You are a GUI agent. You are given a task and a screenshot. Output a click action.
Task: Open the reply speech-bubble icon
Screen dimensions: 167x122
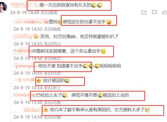[154, 12]
